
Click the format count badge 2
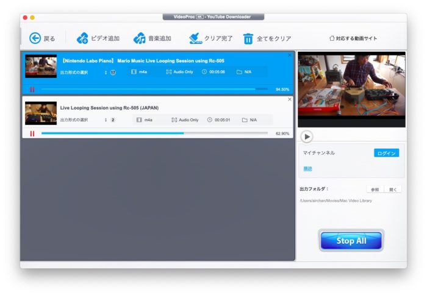click(113, 119)
